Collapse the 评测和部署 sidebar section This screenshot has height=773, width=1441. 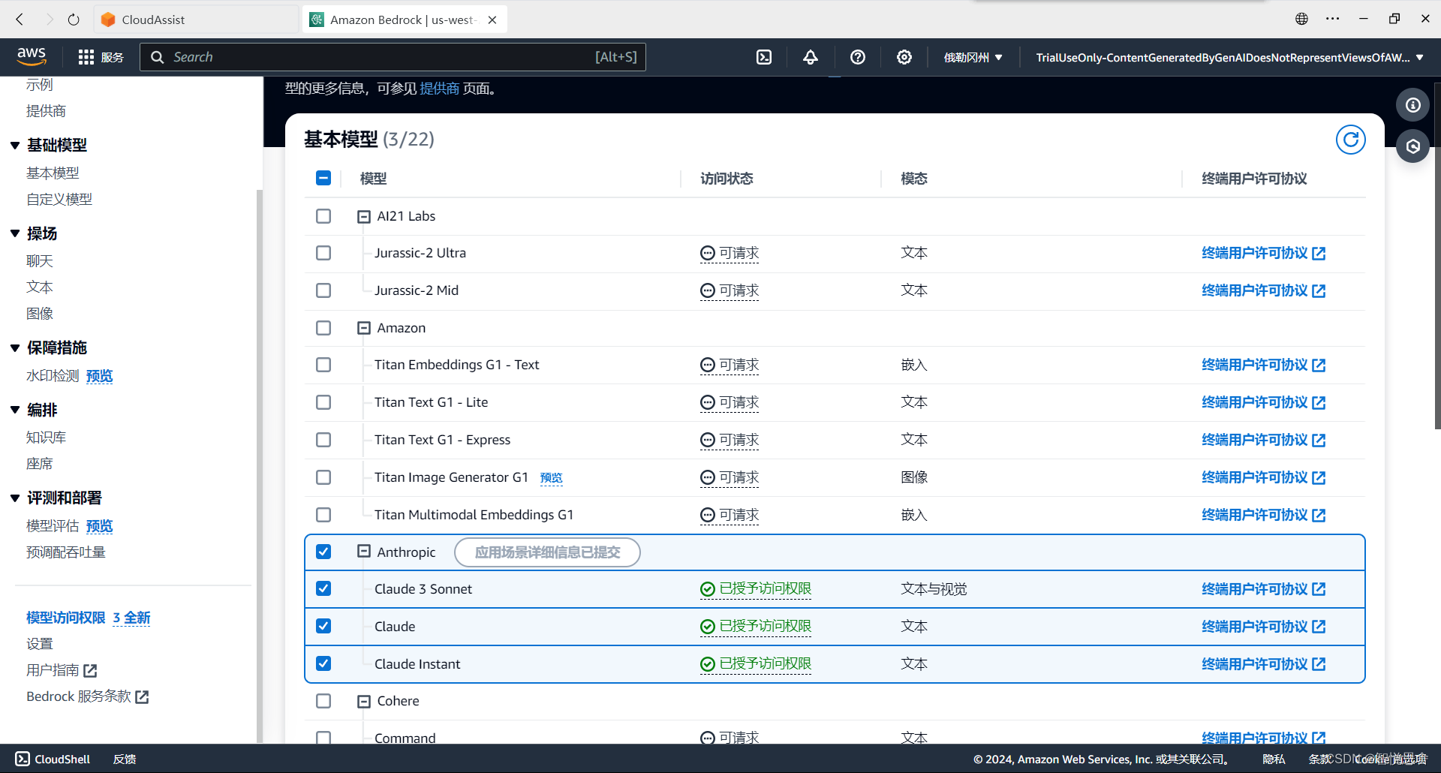[15, 498]
